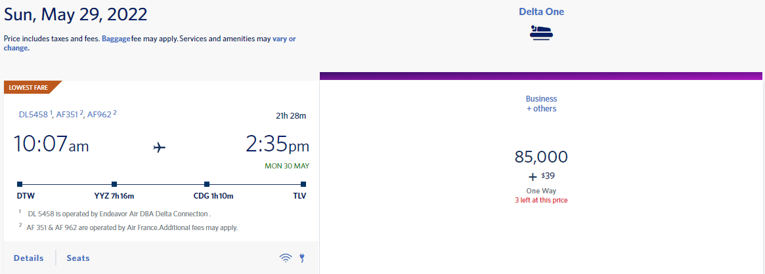Open the vary or change link
This screenshot has height=274, width=765.
pyautogui.click(x=150, y=43)
